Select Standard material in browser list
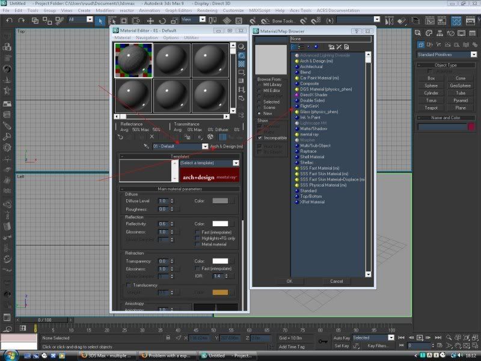Image resolution: width=481 pixels, height=361 pixels. click(308, 191)
